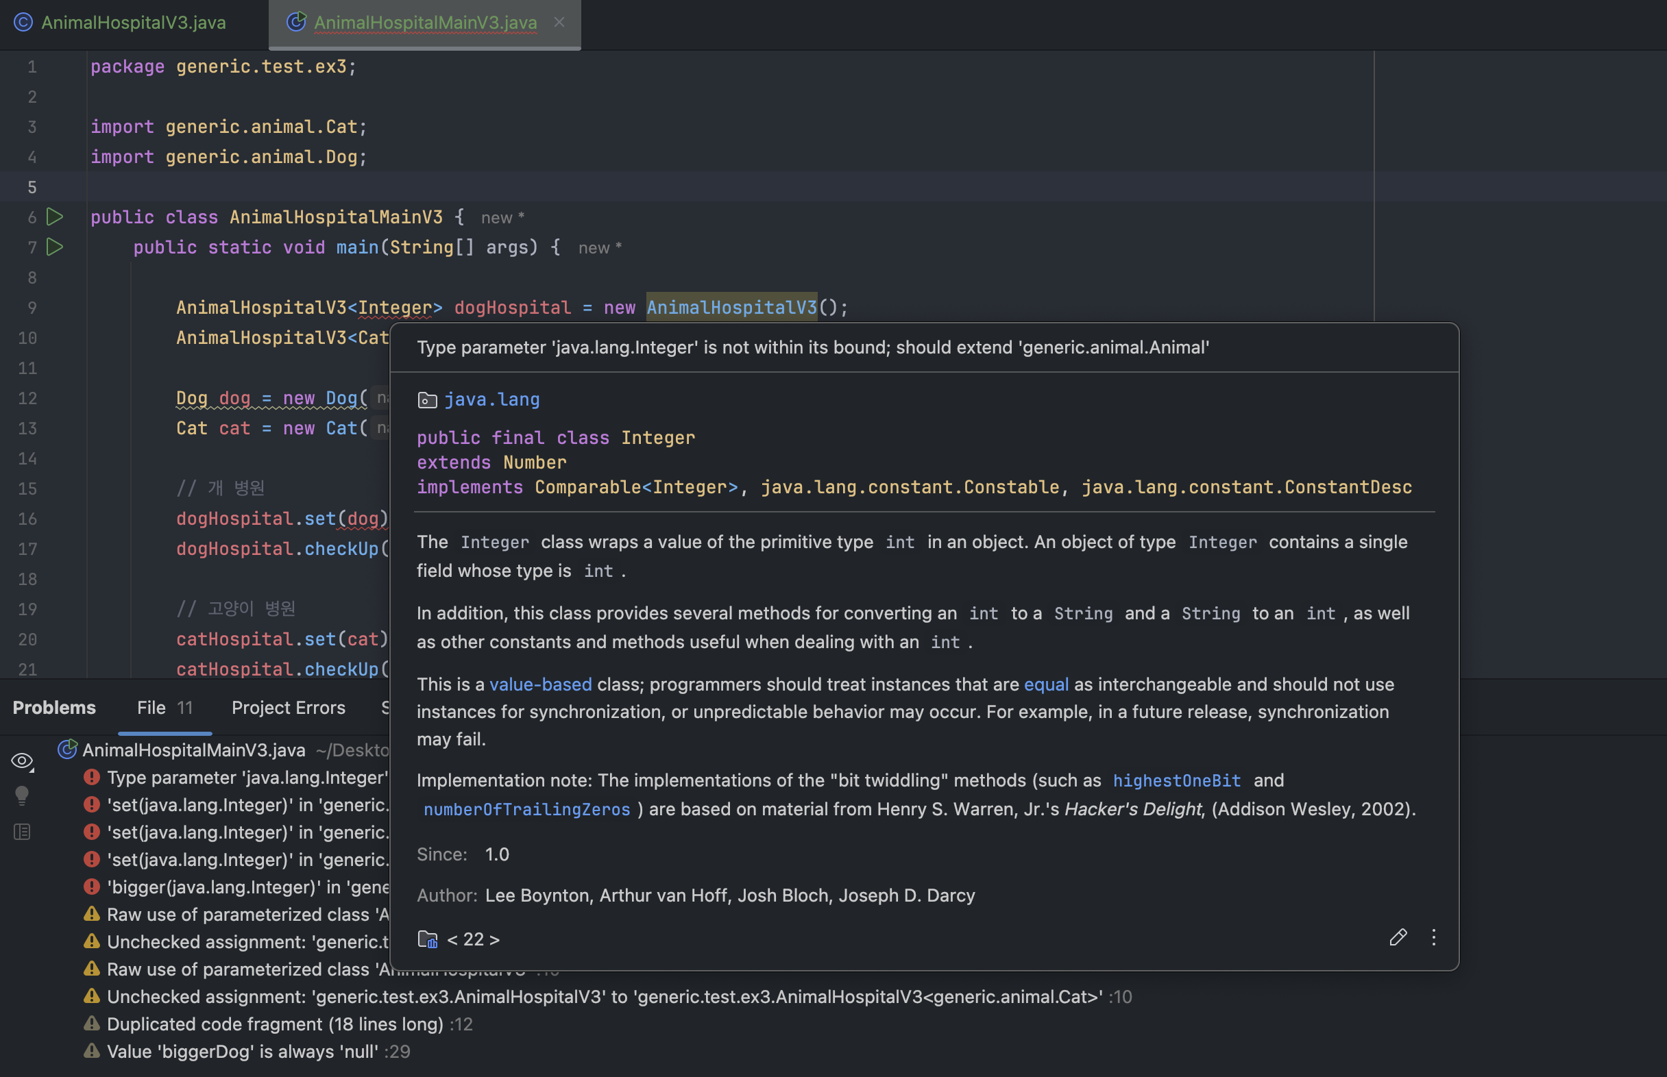Click the java.lang package folder icon
Viewport: 1667px width, 1077px height.
click(427, 400)
